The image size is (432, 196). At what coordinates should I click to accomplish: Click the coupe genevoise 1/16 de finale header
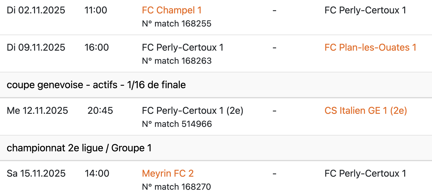[96, 85]
